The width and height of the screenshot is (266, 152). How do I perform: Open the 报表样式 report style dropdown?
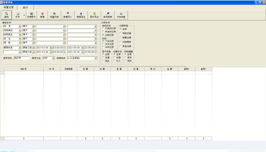click(96, 58)
